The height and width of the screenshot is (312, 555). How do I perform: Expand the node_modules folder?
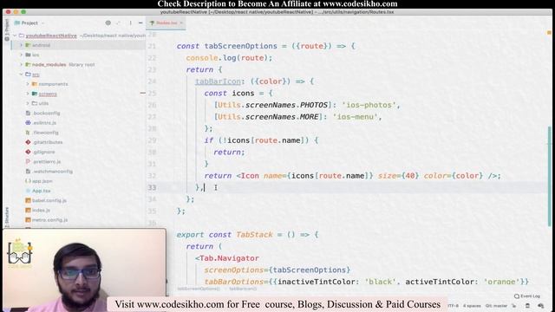[x=21, y=64]
